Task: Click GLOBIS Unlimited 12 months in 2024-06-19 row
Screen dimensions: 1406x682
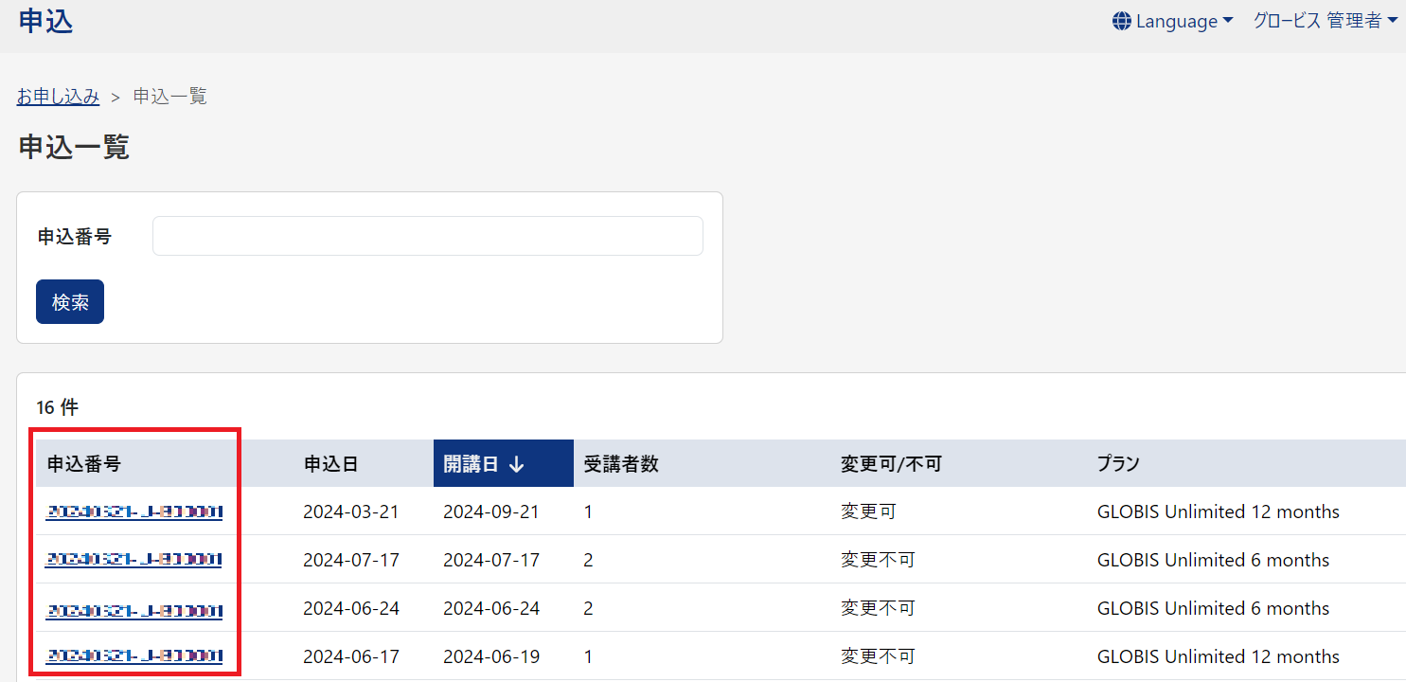Action: click(1219, 656)
